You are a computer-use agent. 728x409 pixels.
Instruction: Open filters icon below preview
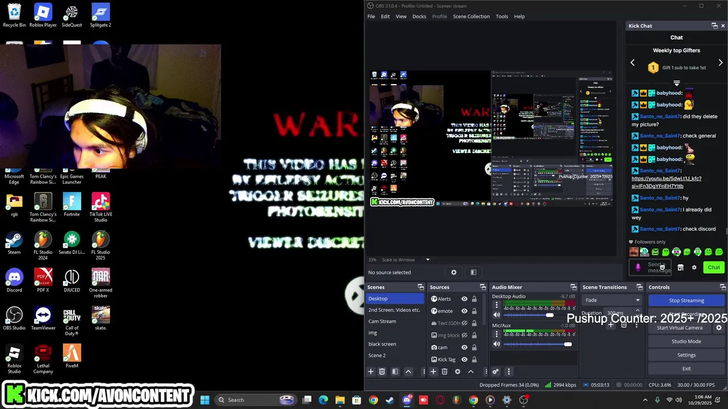(x=473, y=272)
